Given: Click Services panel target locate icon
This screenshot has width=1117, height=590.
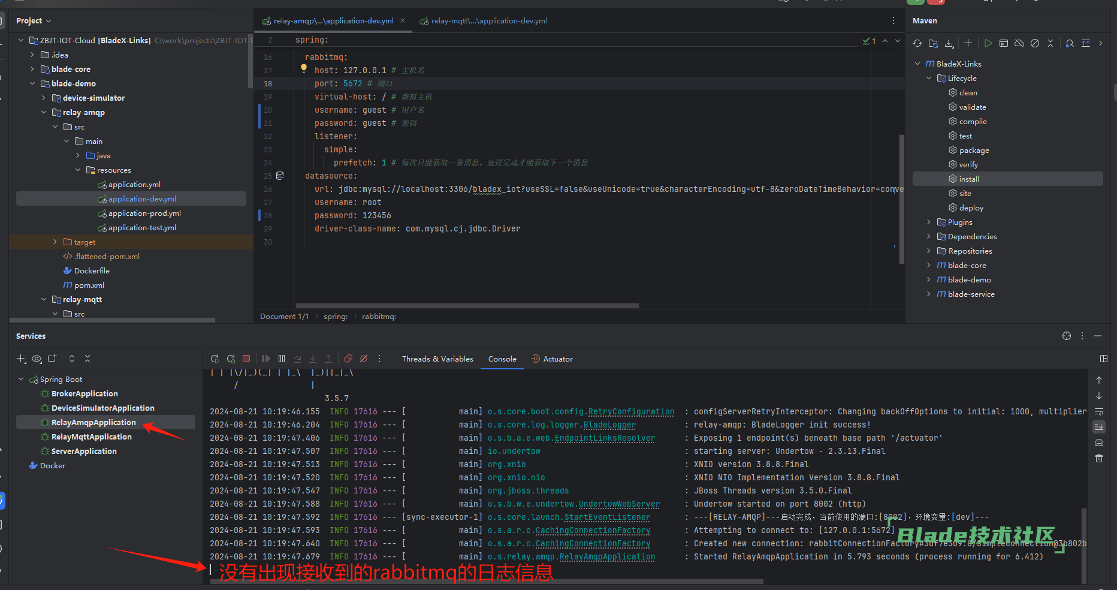Looking at the screenshot, I should pos(1067,336).
